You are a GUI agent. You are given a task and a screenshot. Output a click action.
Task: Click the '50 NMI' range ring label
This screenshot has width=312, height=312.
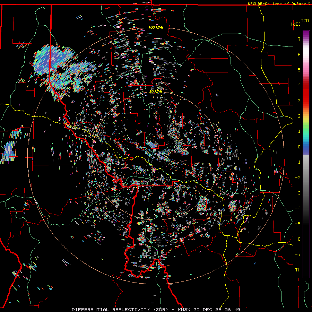coord(156,92)
